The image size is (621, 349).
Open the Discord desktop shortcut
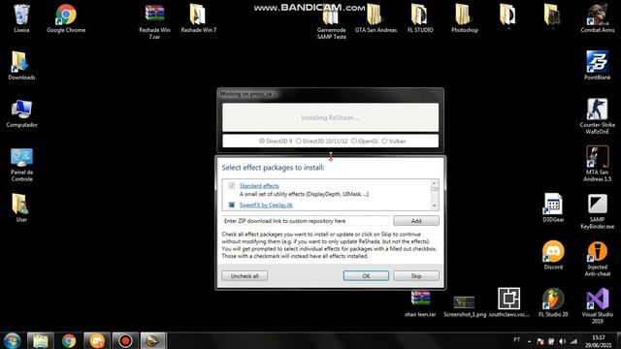point(553,255)
